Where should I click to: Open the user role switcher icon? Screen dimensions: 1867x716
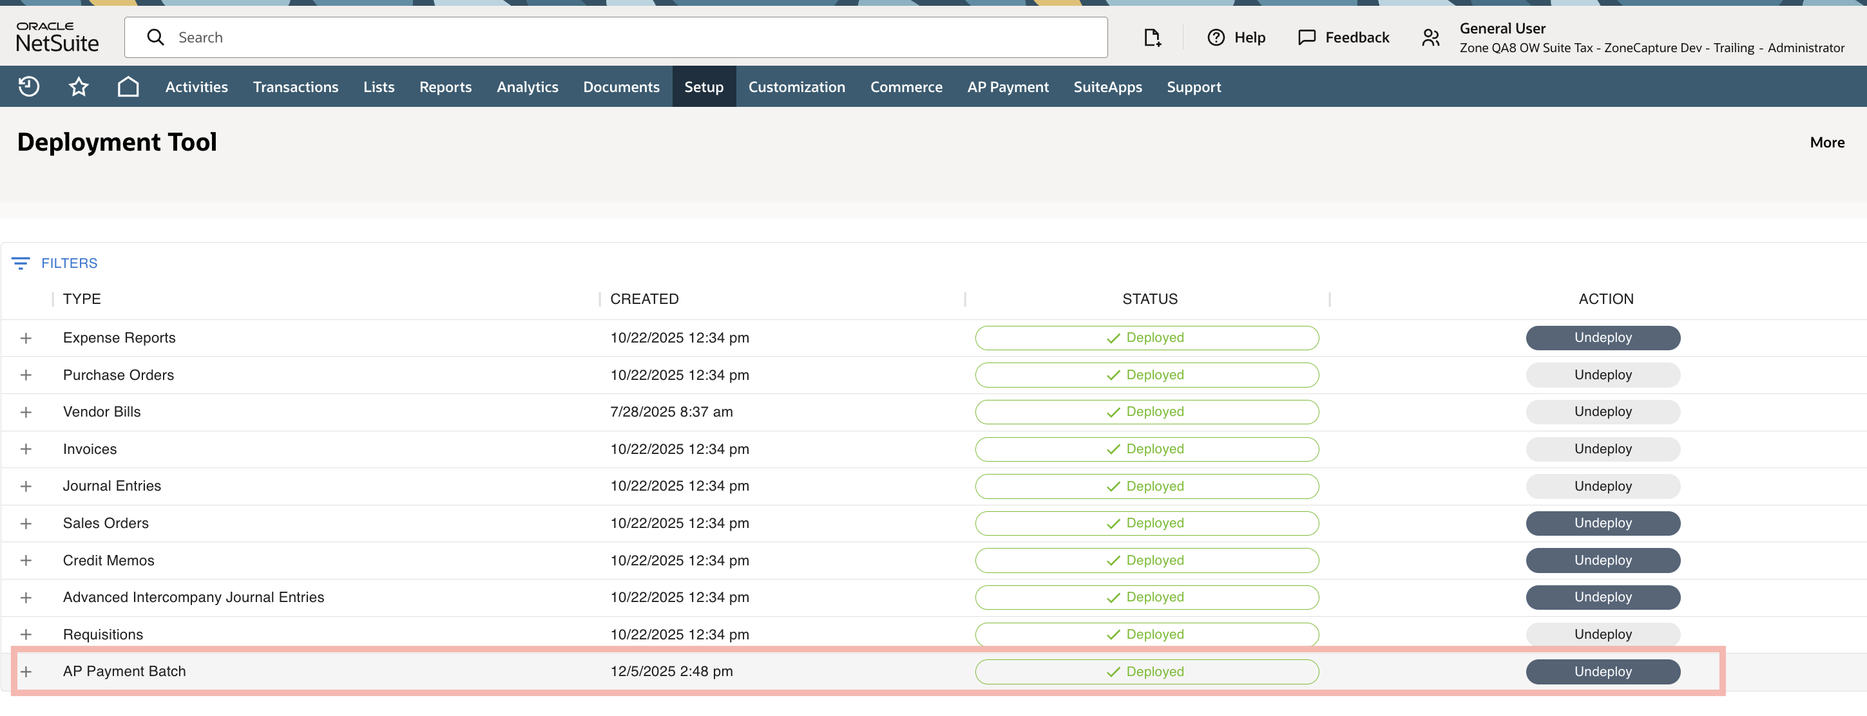tap(1430, 38)
